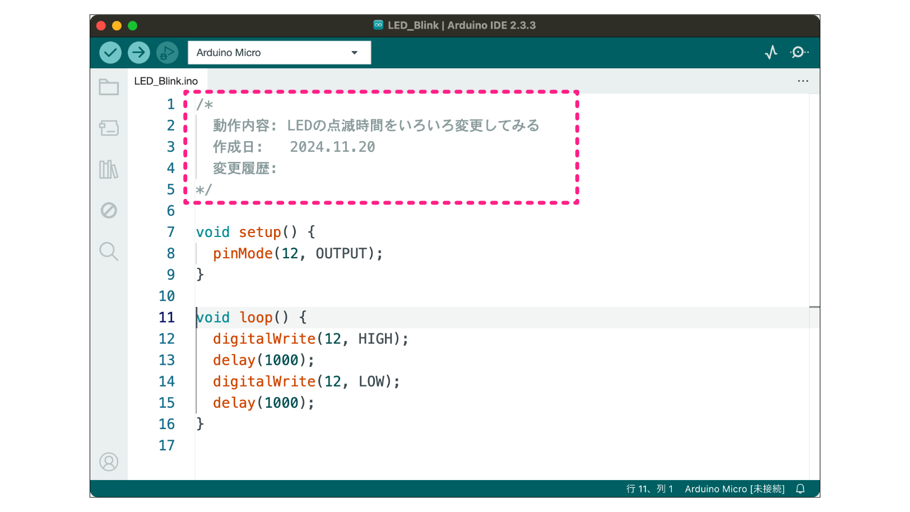The height and width of the screenshot is (512, 910).
Task: Open the tab's three-dot options menu
Action: click(803, 81)
